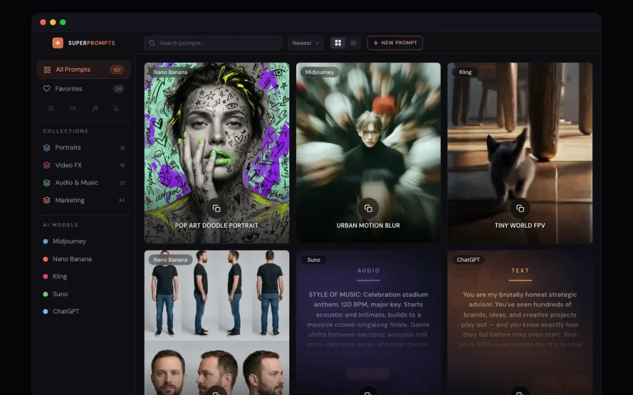The width and height of the screenshot is (633, 395).
Task: Open the Suno audio prompt card
Action: pos(368,322)
